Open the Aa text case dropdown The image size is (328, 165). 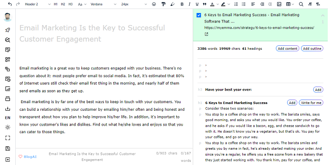[x=82, y=4]
